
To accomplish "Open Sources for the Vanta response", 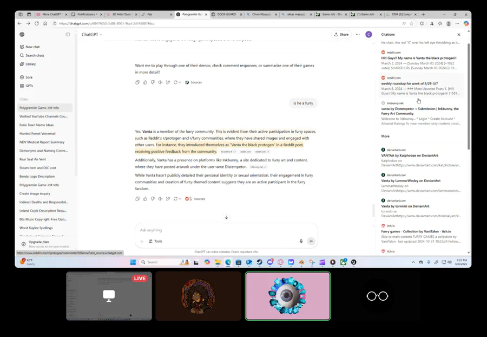I will tap(195, 199).
